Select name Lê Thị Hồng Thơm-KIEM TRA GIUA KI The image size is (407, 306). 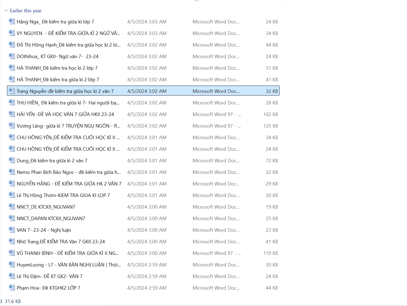point(63,195)
